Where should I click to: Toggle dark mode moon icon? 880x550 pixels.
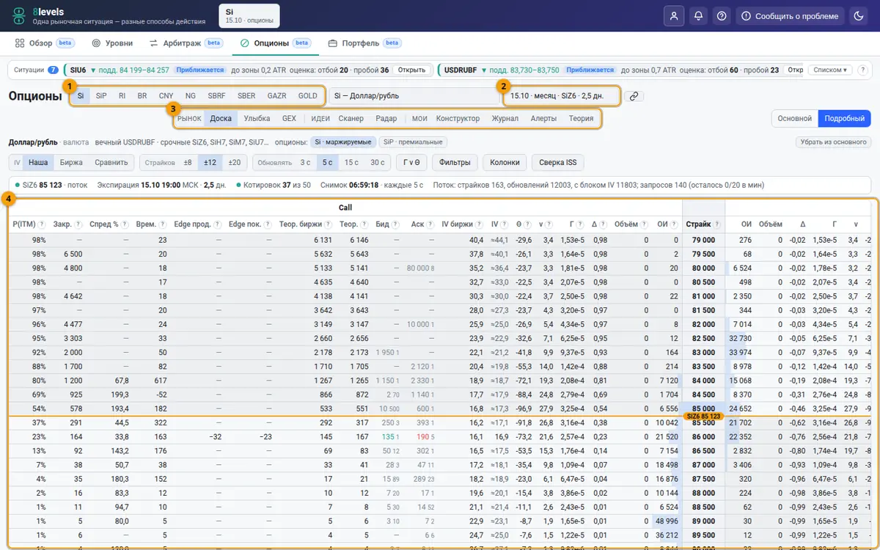(859, 16)
